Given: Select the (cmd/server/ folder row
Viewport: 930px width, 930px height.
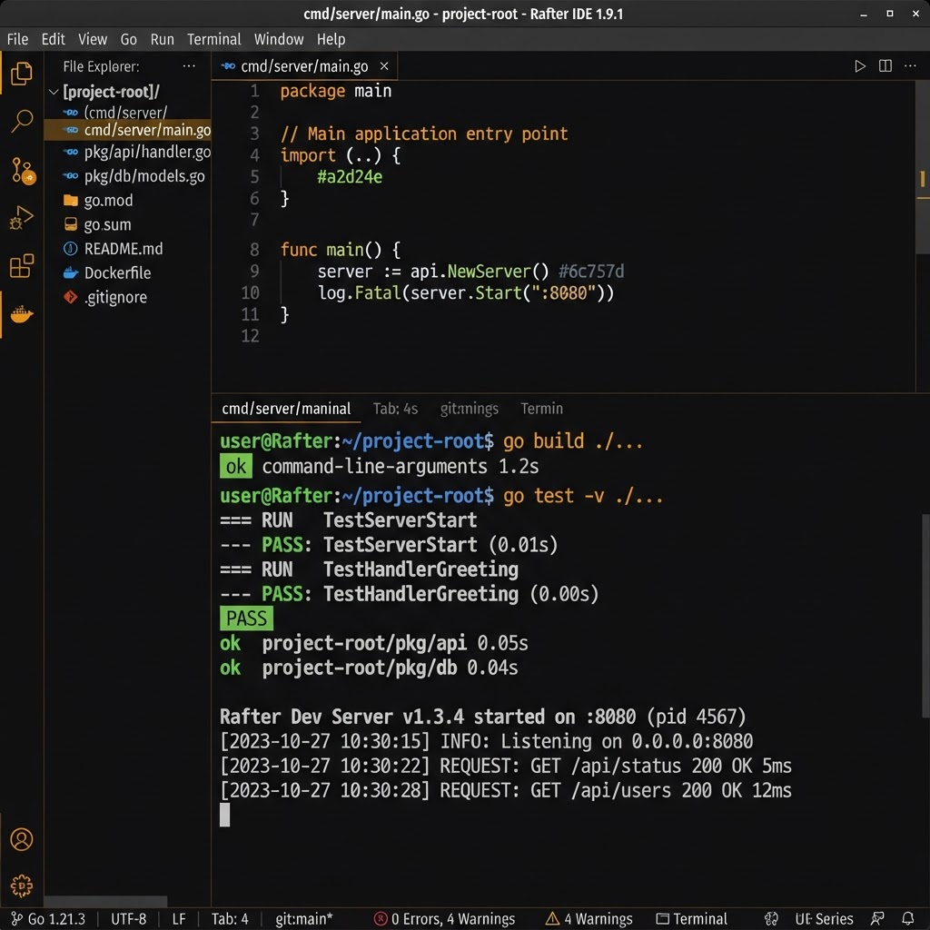Looking at the screenshot, I should point(127,112).
